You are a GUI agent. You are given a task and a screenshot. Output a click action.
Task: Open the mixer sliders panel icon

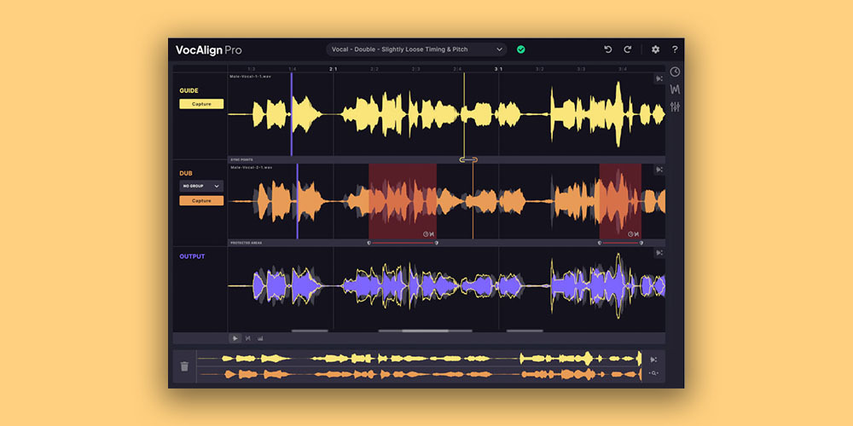[675, 106]
